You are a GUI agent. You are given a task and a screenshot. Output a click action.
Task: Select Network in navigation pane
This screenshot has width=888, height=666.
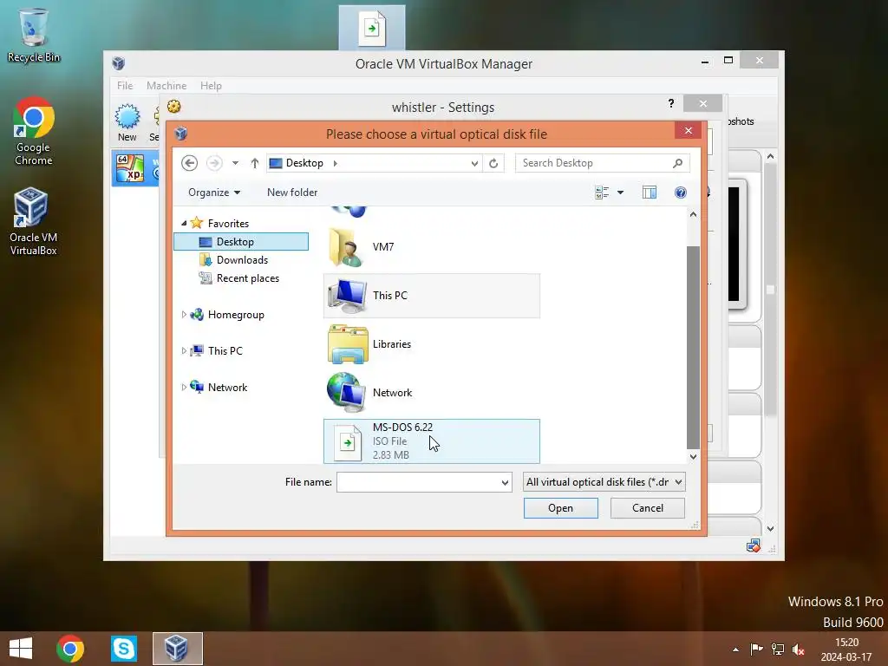coord(227,388)
